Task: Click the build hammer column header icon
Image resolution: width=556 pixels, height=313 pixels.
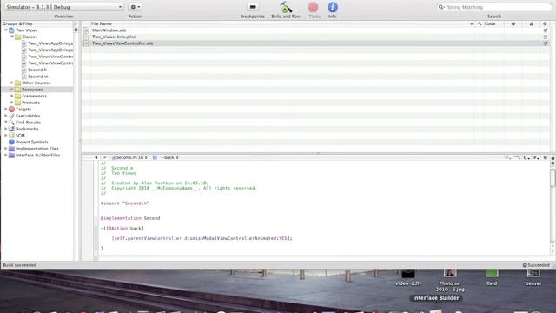Action: point(480,23)
